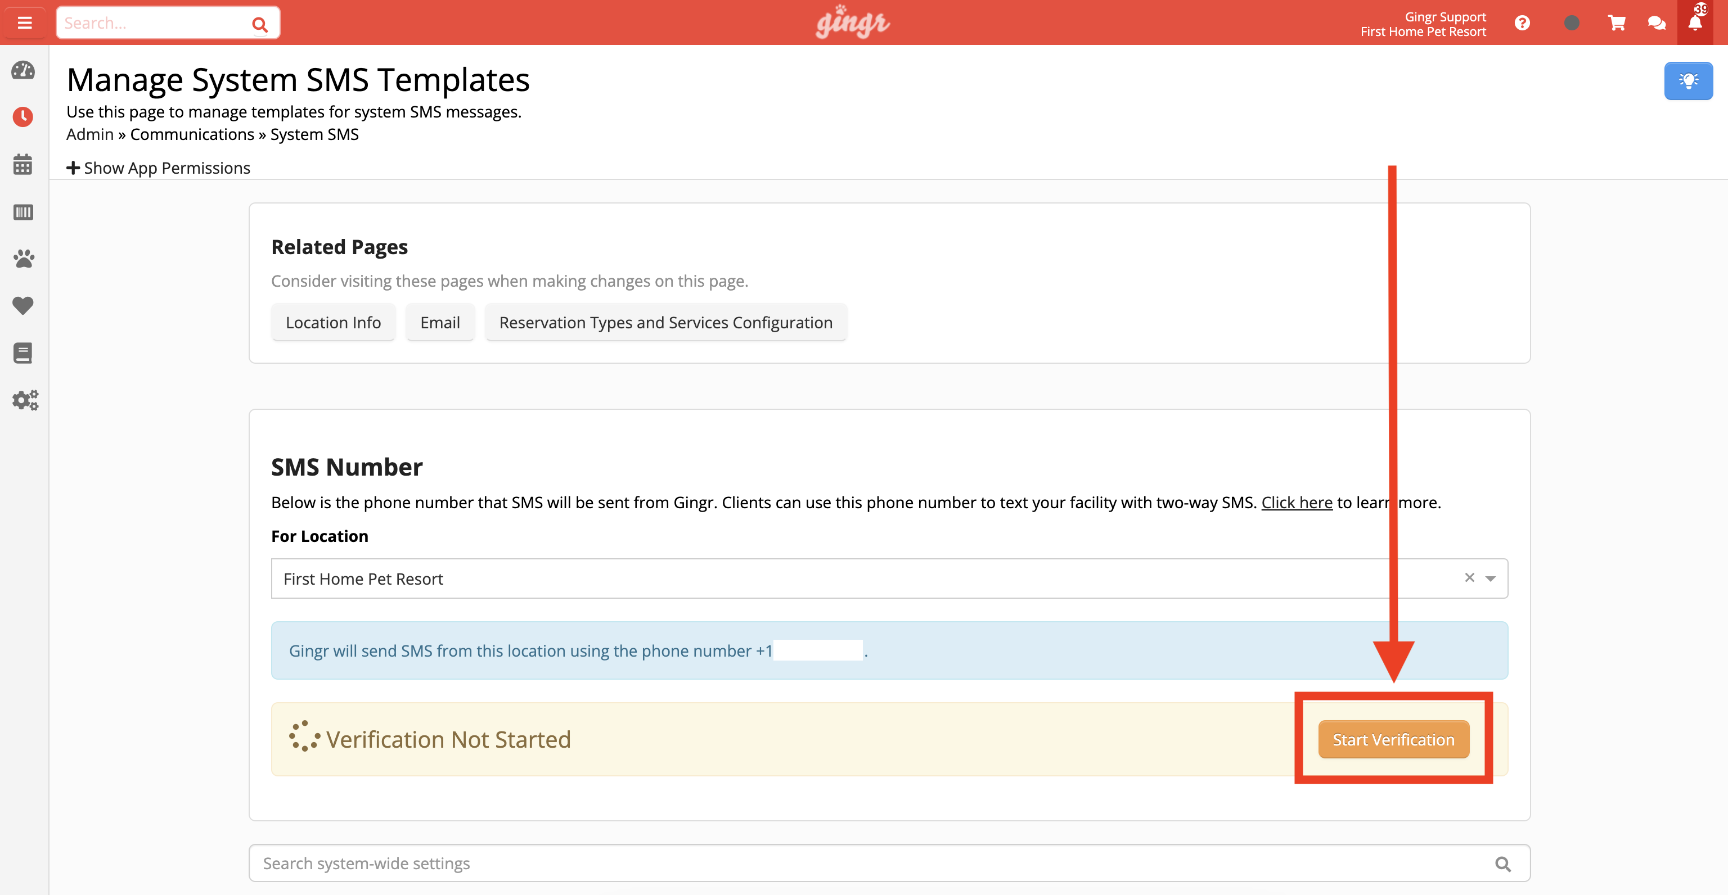The width and height of the screenshot is (1728, 895).
Task: Click the top search magnifier icon
Action: 260,25
